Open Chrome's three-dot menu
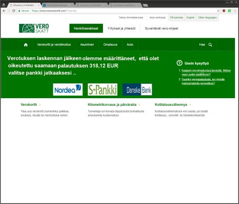Screen dimensions: 239x204 click(235, 11)
